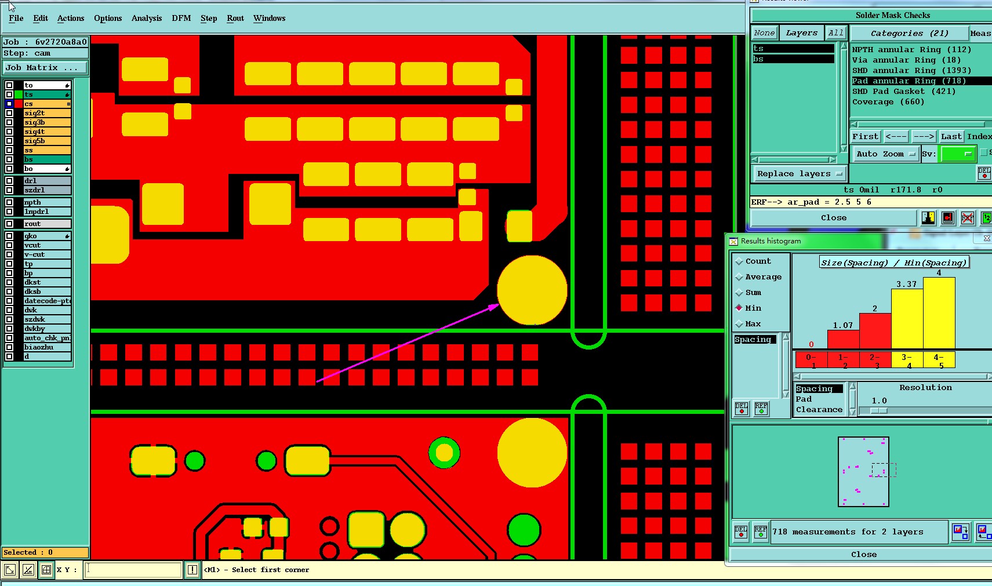Toggle visibility box of layer to
992x586 pixels.
[x=9, y=85]
